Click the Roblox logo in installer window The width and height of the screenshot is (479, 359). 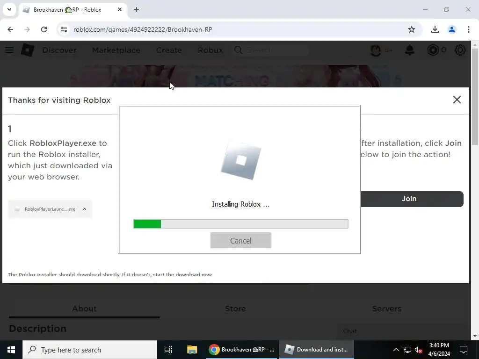pyautogui.click(x=241, y=160)
